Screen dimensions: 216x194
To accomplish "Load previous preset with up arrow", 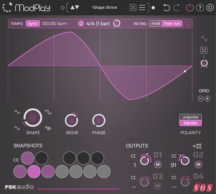I will click(x=73, y=7).
